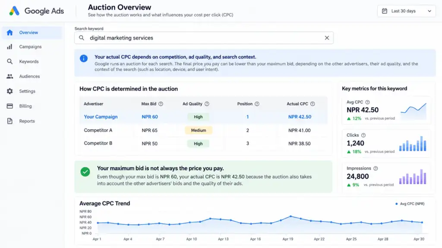Click the Avg CPC (NPR) legend entry

[410, 204]
